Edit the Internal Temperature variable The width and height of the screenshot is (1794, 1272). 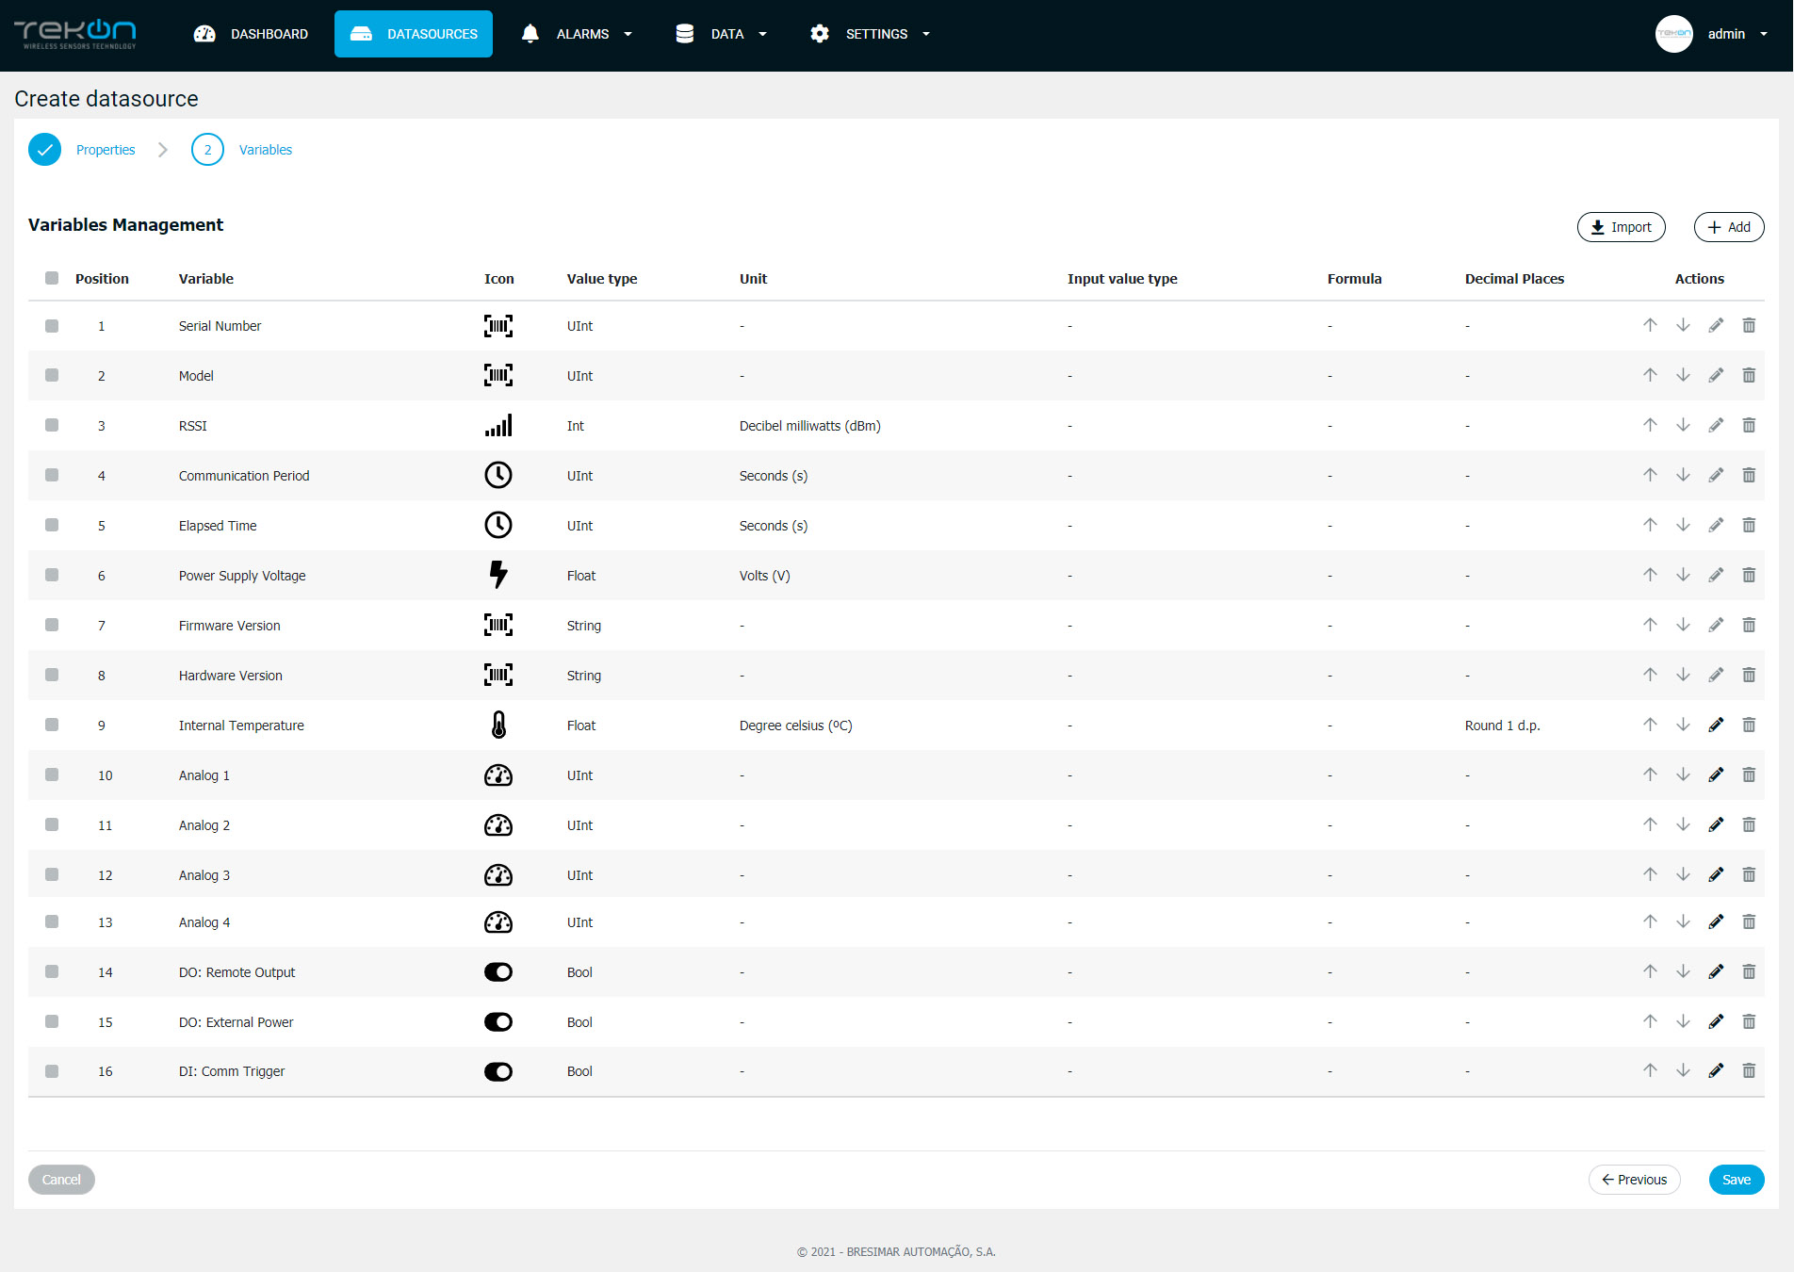[x=1716, y=725]
